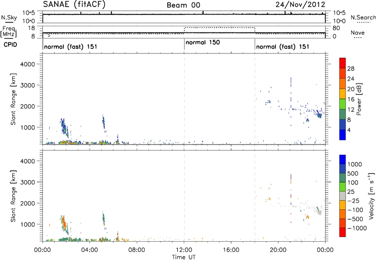Click the "-1000" Velocity colorbar tick label
Image resolution: width=376 pixels, height=260 pixels.
[x=357, y=228]
